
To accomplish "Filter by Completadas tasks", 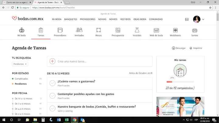I will pyautogui.click(x=21, y=79).
